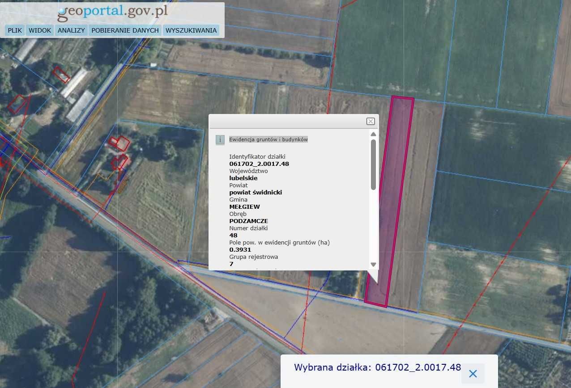Click the województwo value lubelskie
The width and height of the screenshot is (571, 388).
(243, 178)
